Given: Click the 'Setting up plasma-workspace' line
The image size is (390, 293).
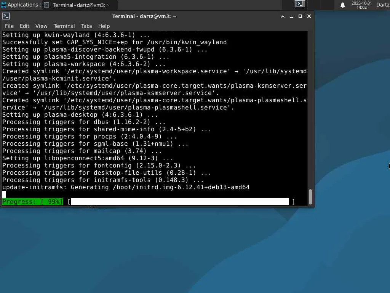Looking at the screenshot, I should click(x=84, y=64).
